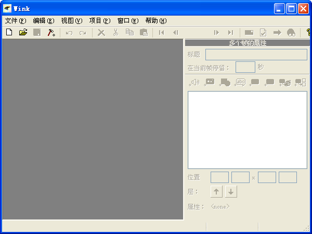The height and width of the screenshot is (234, 312).
Task: Jump to first frame toolbar button
Action: [x=162, y=32]
